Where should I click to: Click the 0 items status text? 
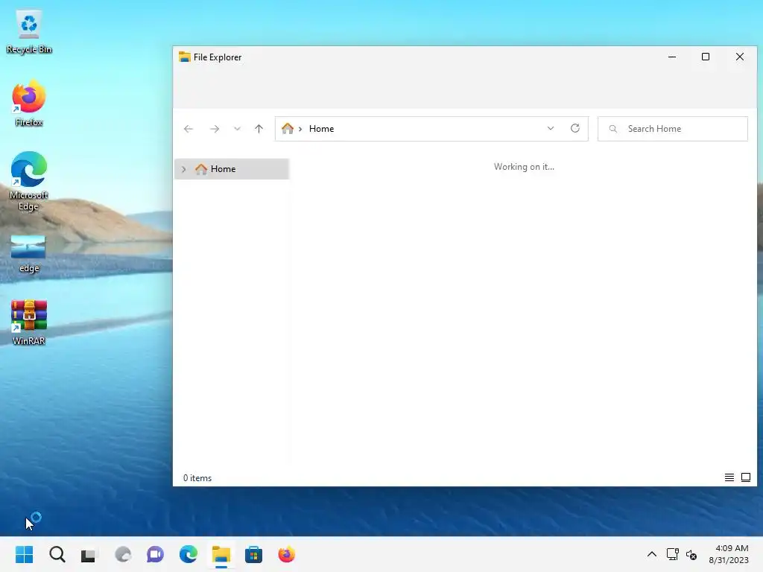coord(197,478)
